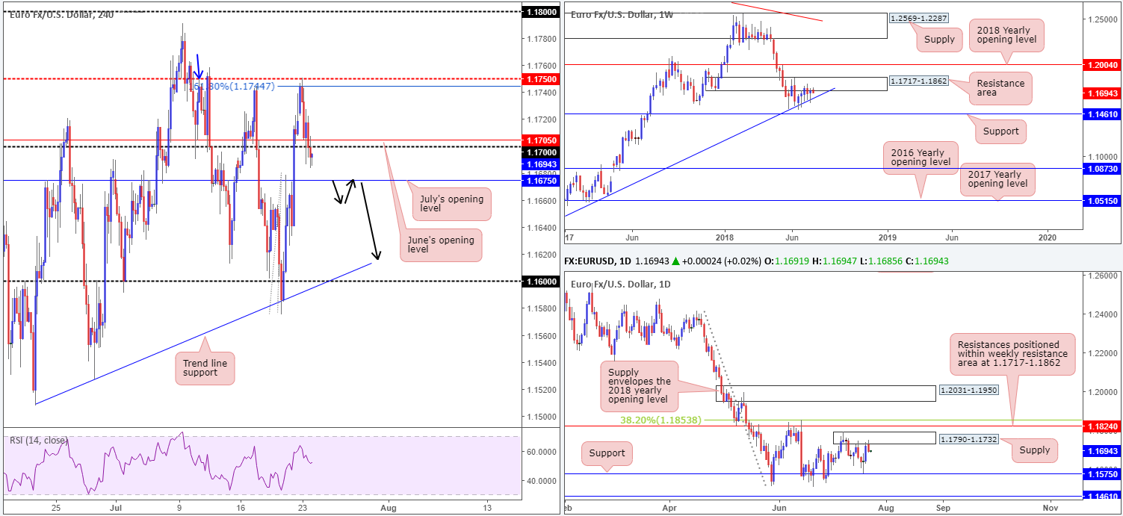Viewport: 1123px width, 516px height.
Task: Click the 'FX:EURUSD, 1D' symbol header
Action: [x=598, y=263]
